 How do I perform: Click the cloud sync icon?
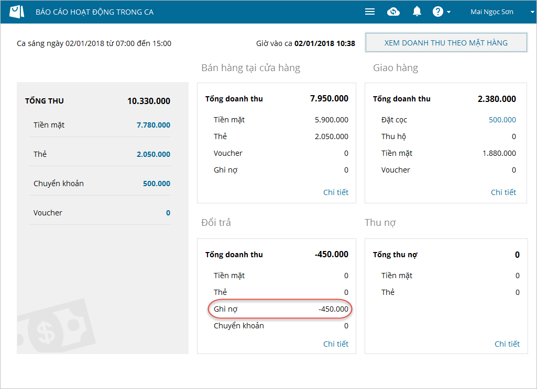(393, 12)
